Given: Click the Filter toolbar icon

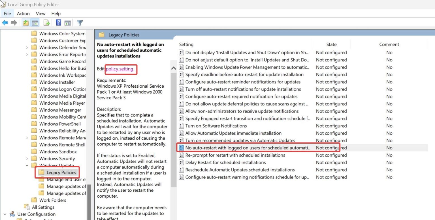Looking at the screenshot, I should click(80, 23).
